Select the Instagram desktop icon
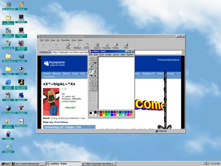The height and width of the screenshot is (166, 221). [21, 110]
